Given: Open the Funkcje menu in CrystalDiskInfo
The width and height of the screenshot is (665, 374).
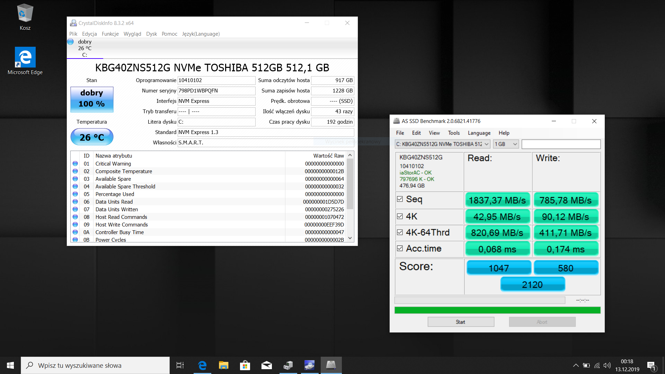Looking at the screenshot, I should coord(110,34).
